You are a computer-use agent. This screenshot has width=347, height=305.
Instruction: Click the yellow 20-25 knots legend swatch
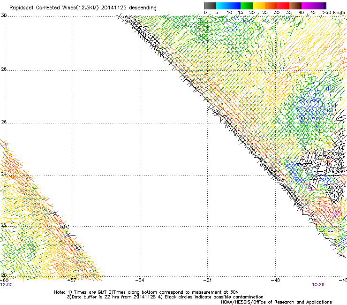[x=259, y=6]
